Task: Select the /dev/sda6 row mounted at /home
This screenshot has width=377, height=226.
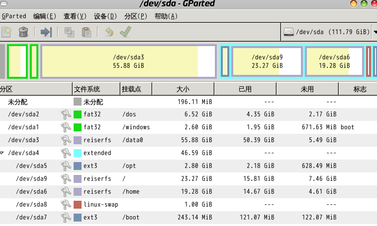Action: pyautogui.click(x=33, y=192)
